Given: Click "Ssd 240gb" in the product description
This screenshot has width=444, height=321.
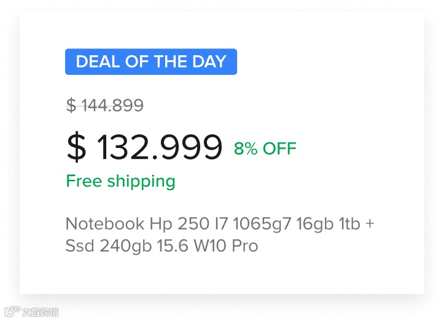Looking at the screenshot, I should [109, 246].
